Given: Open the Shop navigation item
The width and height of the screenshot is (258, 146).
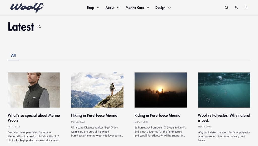Looking at the screenshot, I should coord(90,8).
